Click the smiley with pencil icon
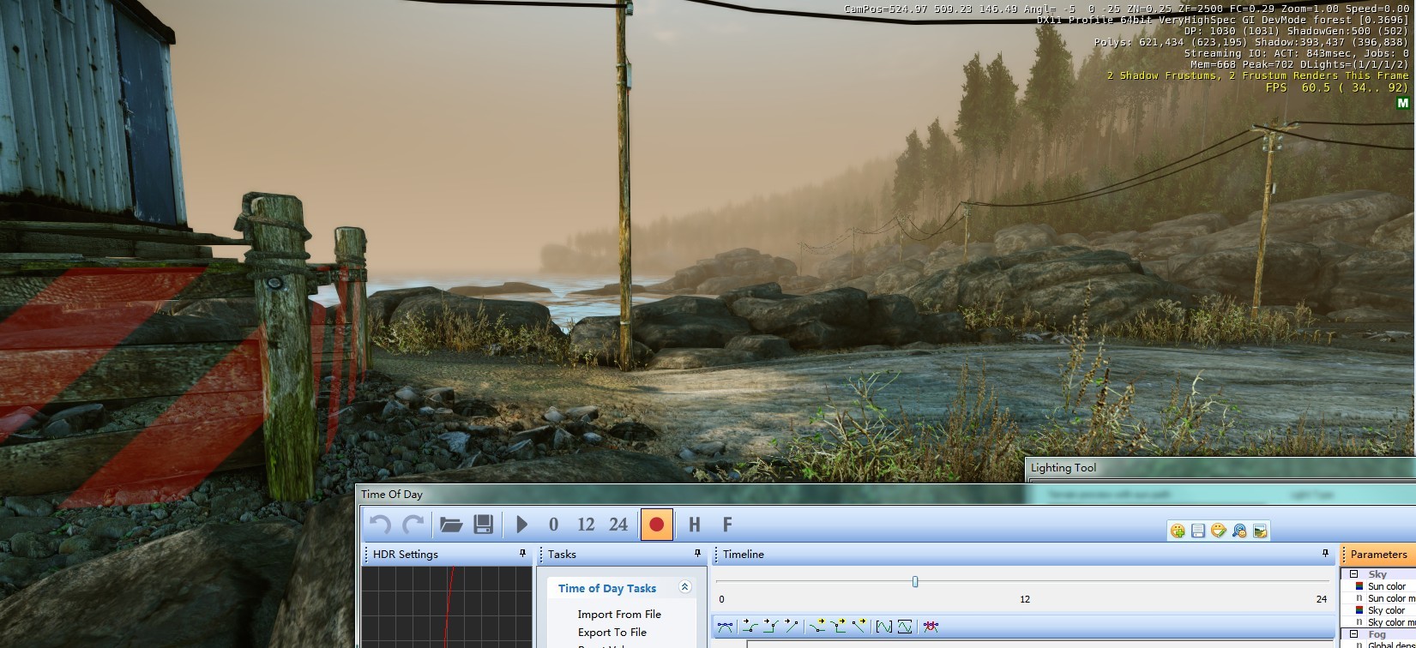Viewport: 1416px width, 648px height. point(1219,531)
